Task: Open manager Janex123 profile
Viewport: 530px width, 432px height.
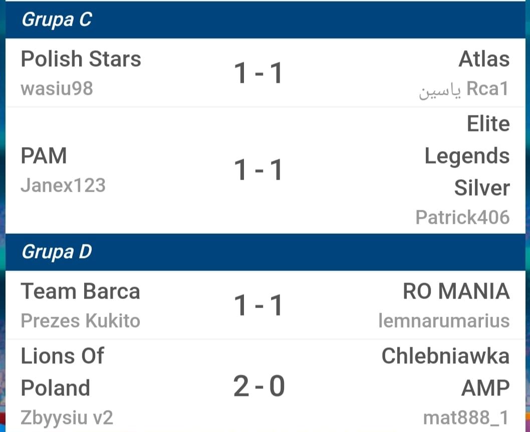Action: point(63,186)
